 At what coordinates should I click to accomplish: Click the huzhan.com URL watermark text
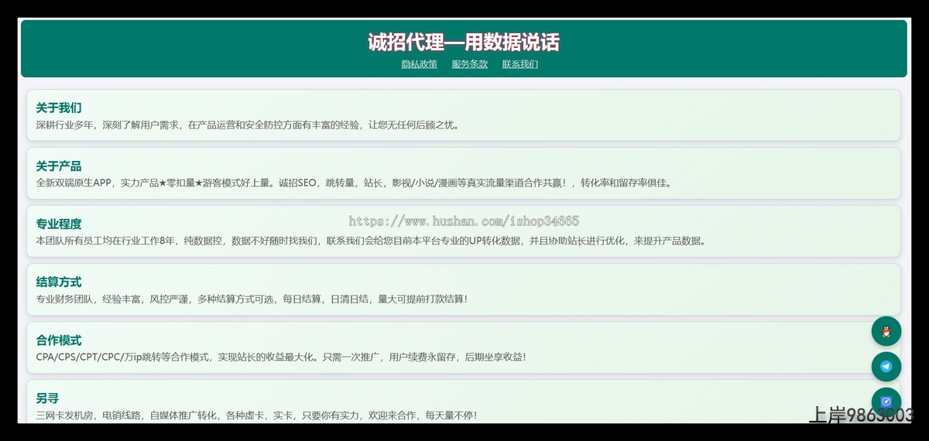464,221
